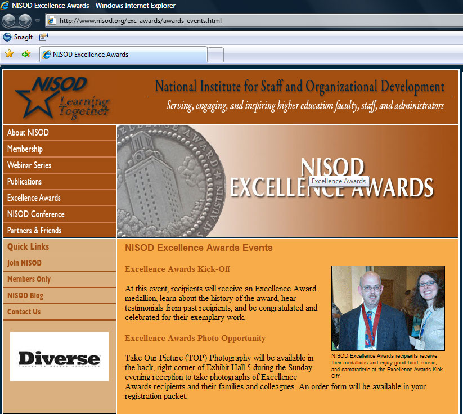Viewport: 463px width, 414px height.
Task: Click the NISOD Excellence Awards banner image
Action: pos(287,181)
